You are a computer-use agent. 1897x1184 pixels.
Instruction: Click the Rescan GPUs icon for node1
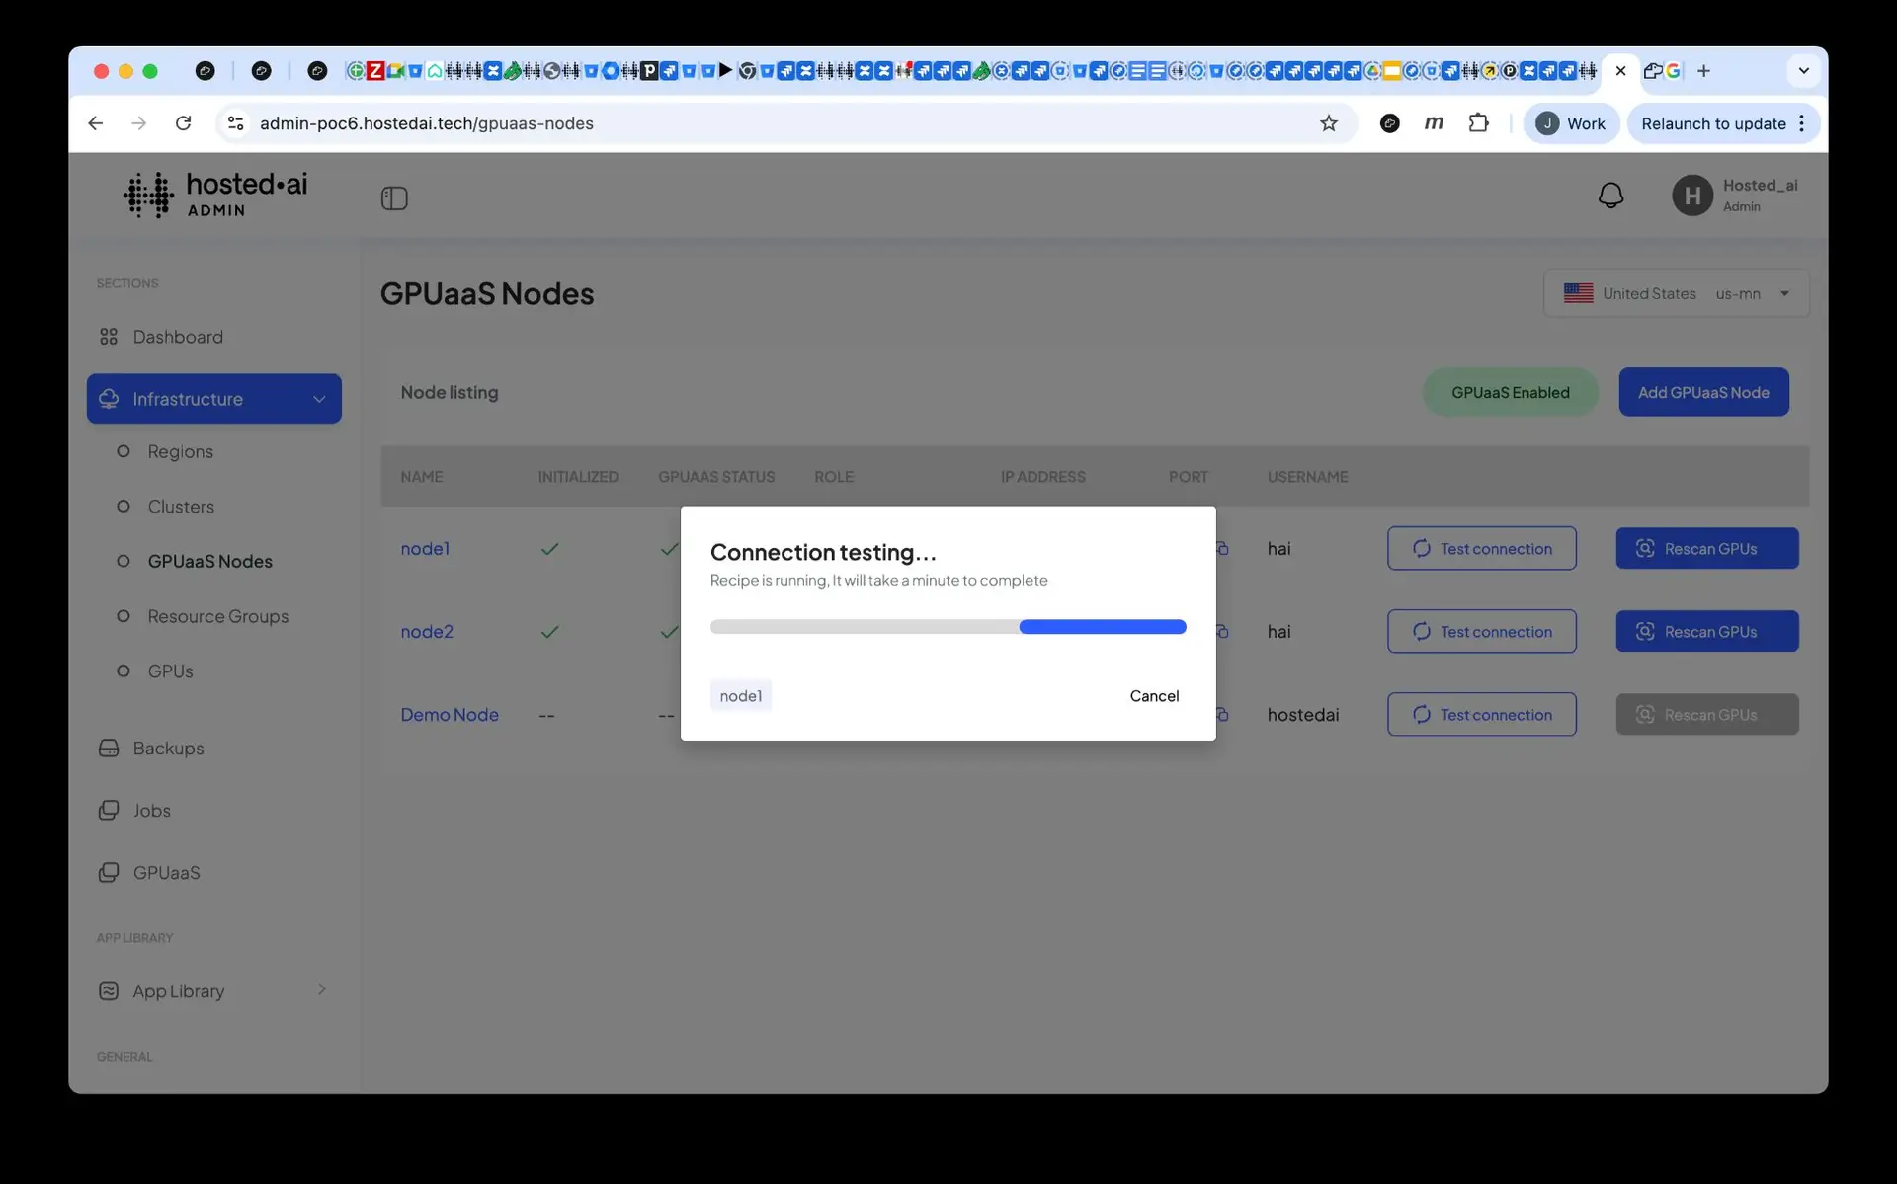(x=1647, y=548)
